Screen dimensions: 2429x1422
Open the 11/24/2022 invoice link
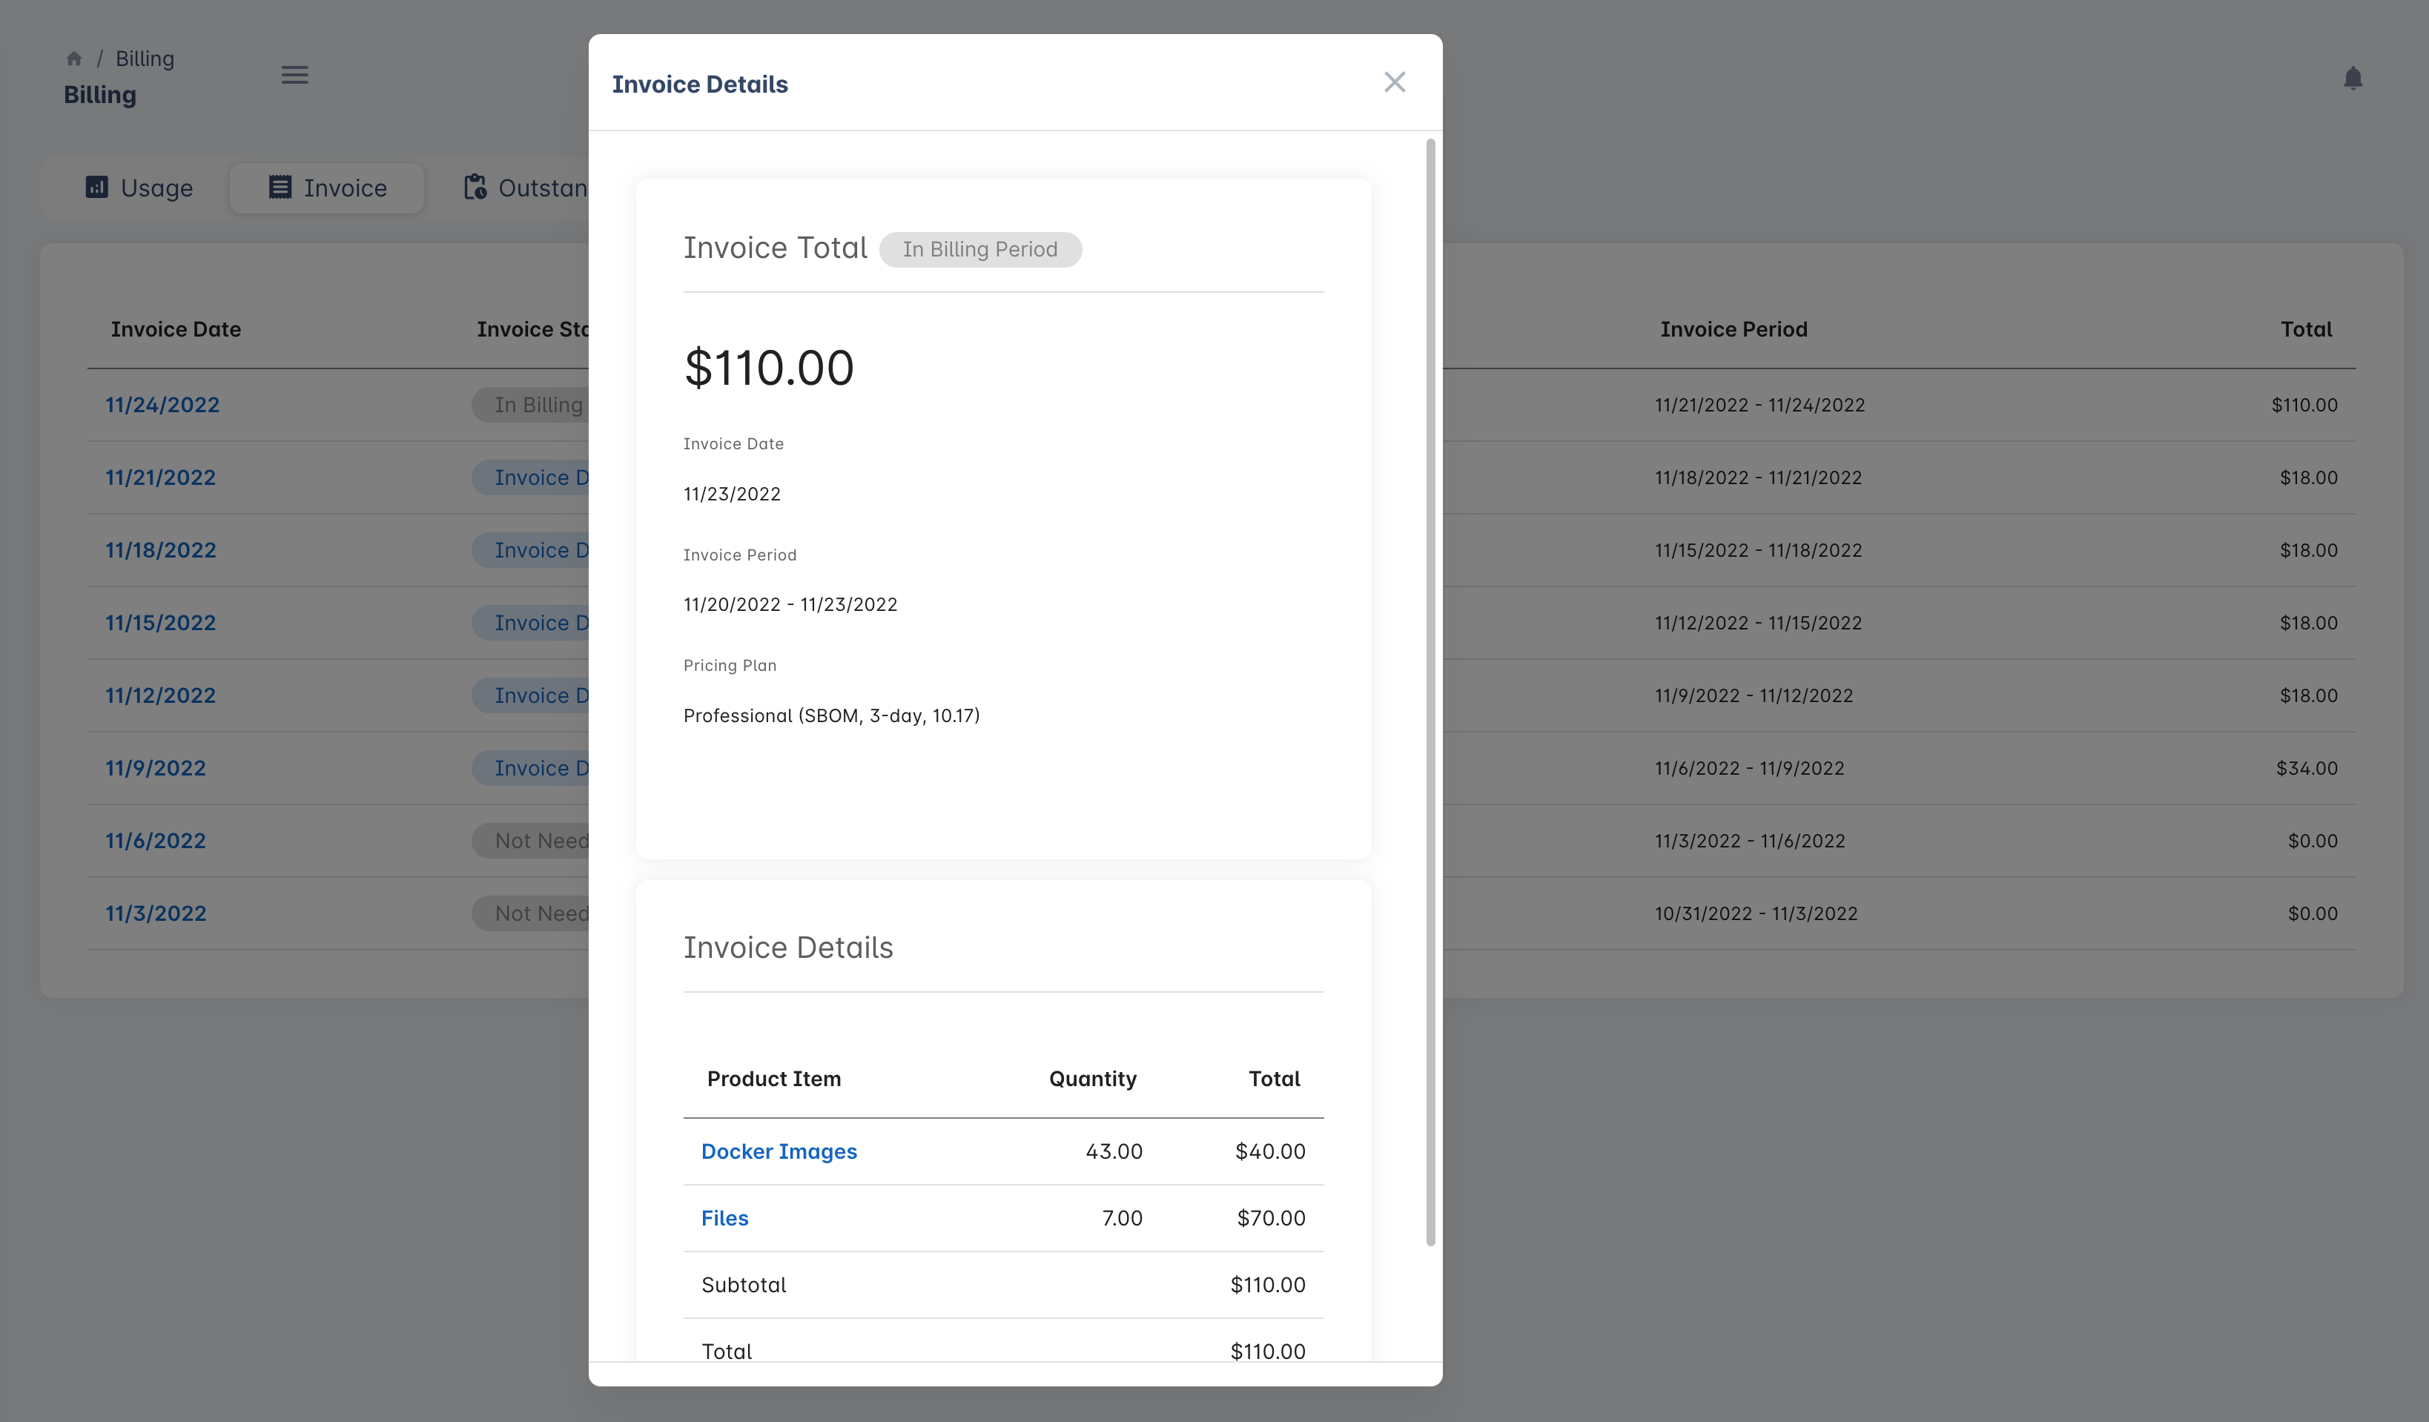point(162,405)
